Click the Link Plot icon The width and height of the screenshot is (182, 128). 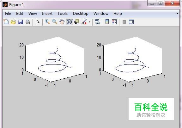point(97,22)
